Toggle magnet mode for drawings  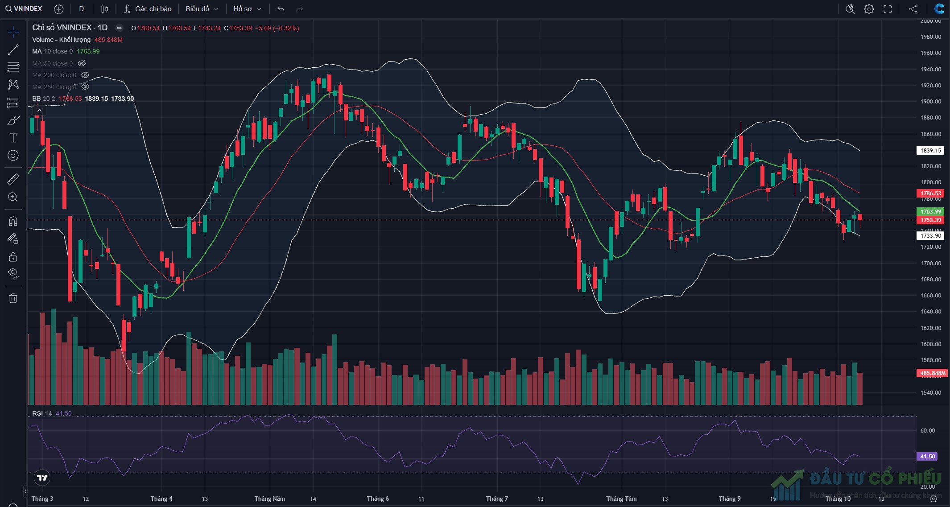click(13, 221)
